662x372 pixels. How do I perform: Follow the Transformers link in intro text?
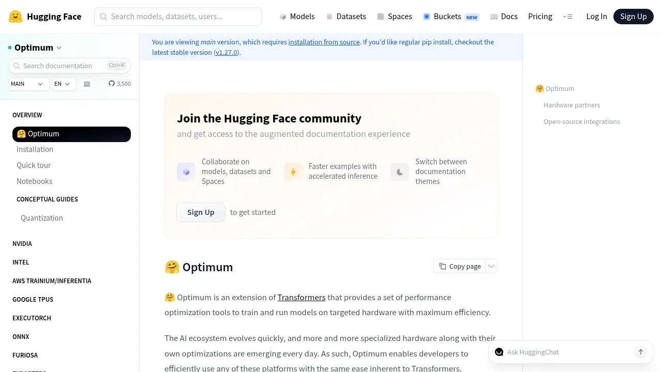(302, 298)
